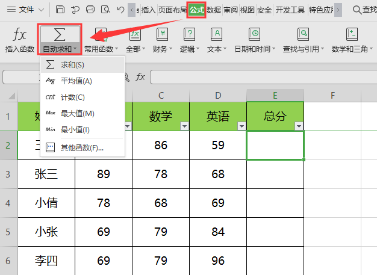Image resolution: width=377 pixels, height=275 pixels.
Task: Click the save-as icon beside Save
Action: coord(75,10)
